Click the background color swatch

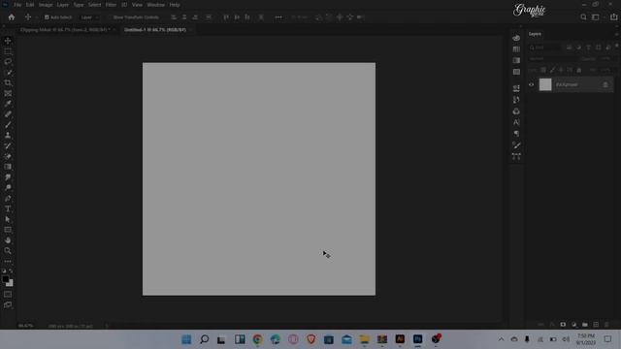pos(11,284)
